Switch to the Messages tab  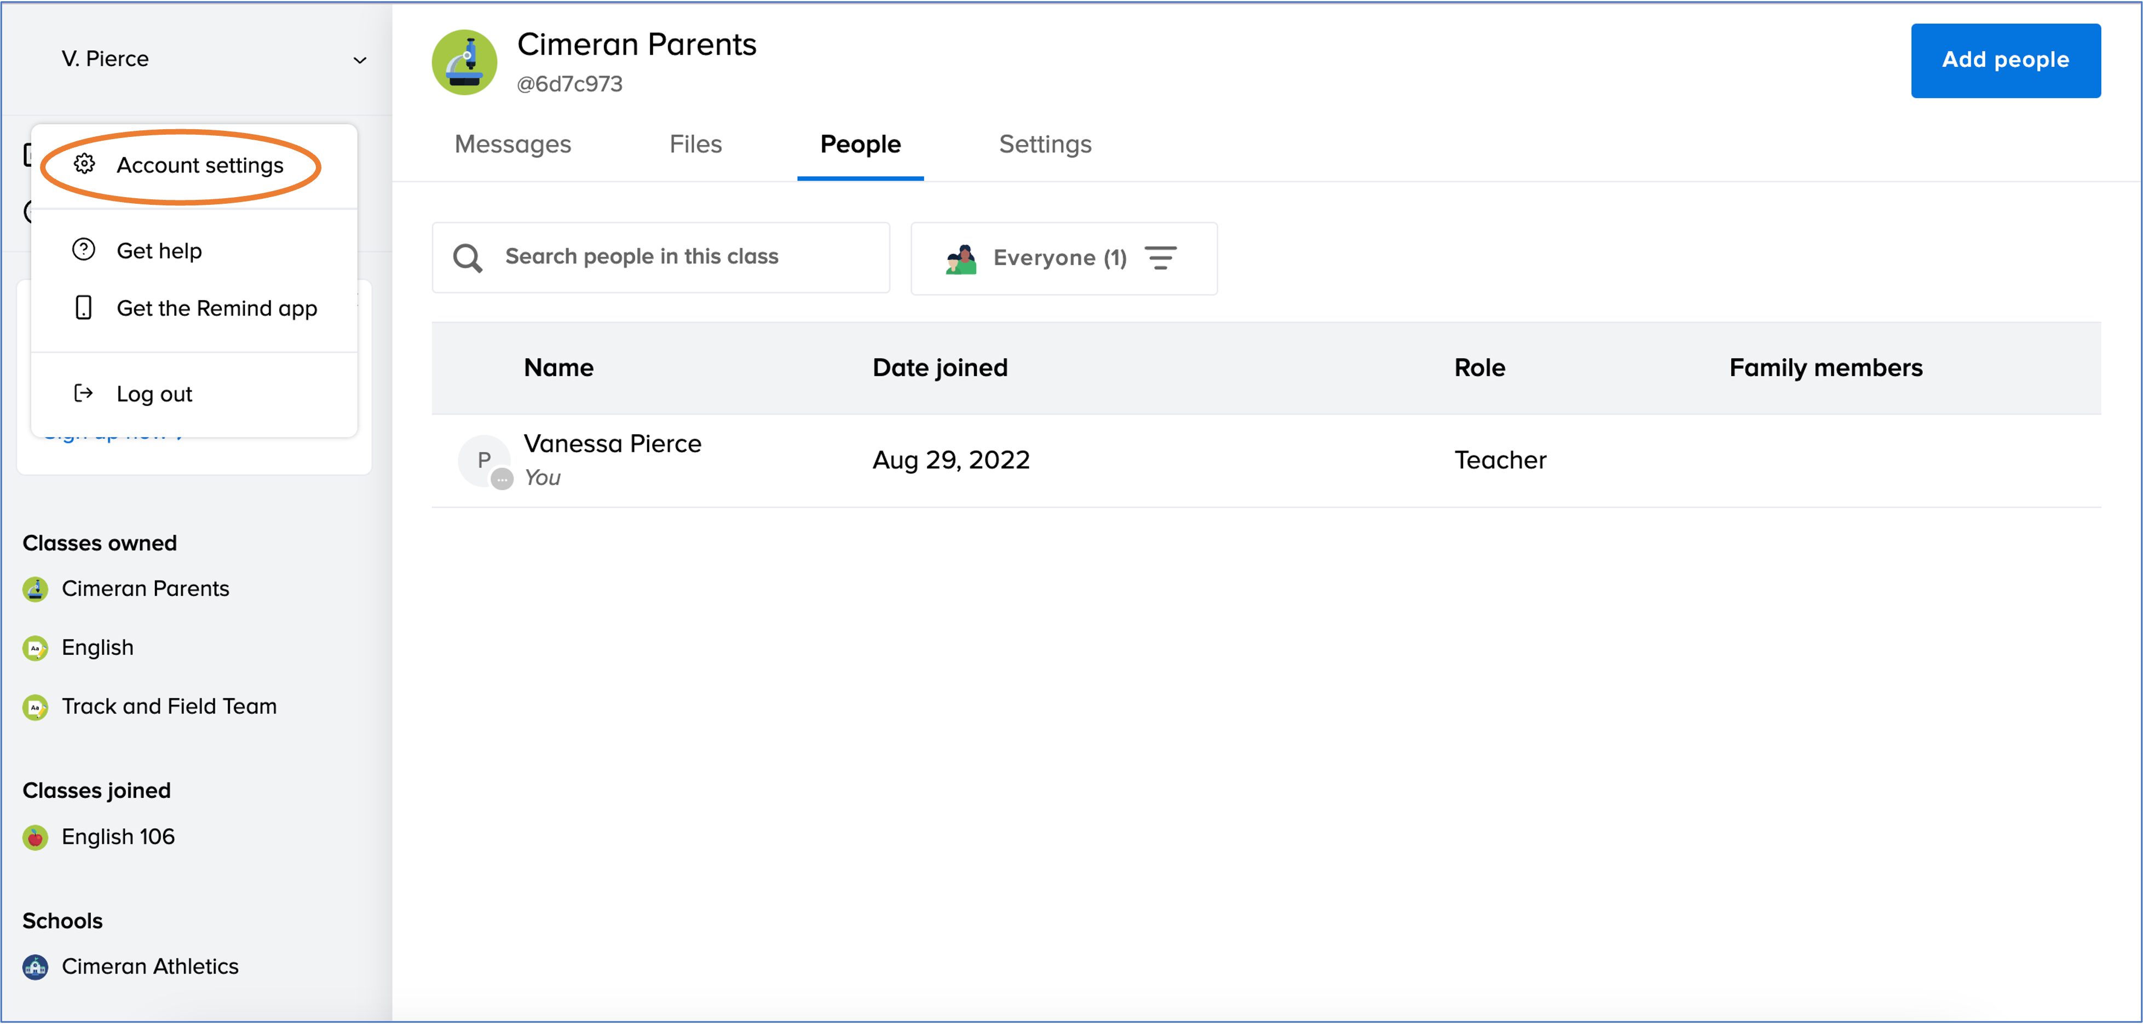point(512,145)
